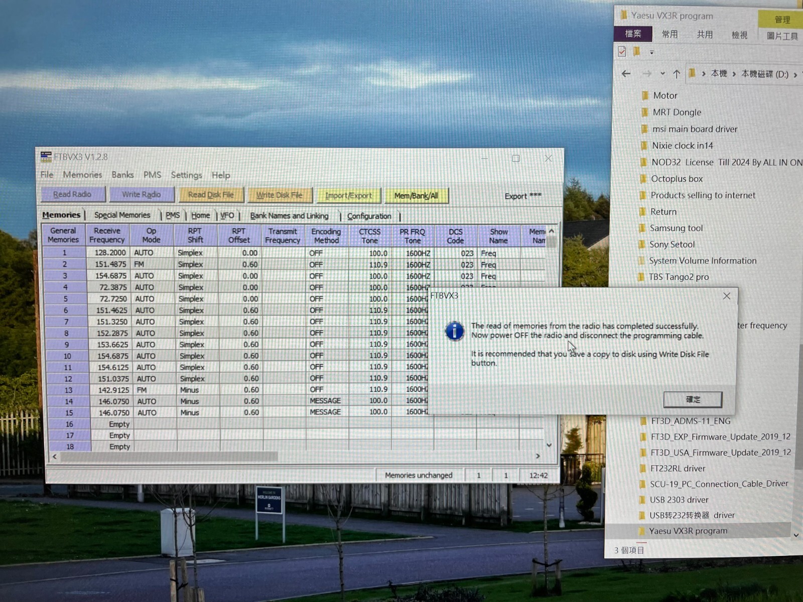803x602 pixels.
Task: Open the PMS menu
Action: (152, 175)
